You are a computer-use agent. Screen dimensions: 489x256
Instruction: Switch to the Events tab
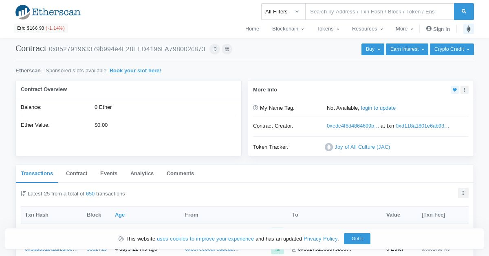coord(109,174)
